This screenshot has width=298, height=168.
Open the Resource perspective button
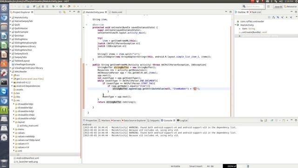click(x=290, y=7)
